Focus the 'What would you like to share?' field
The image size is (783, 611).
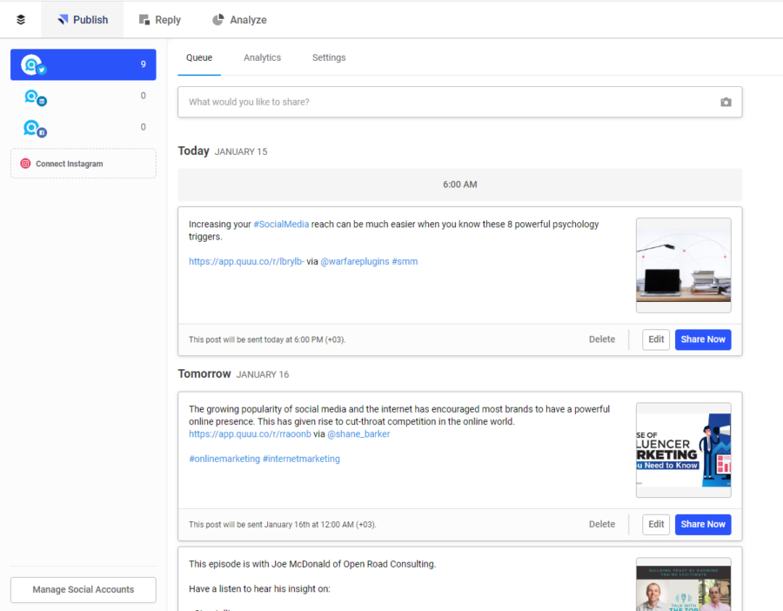[460, 102]
